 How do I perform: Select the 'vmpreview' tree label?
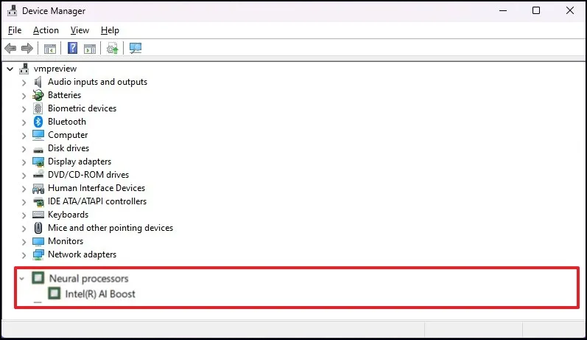55,69
